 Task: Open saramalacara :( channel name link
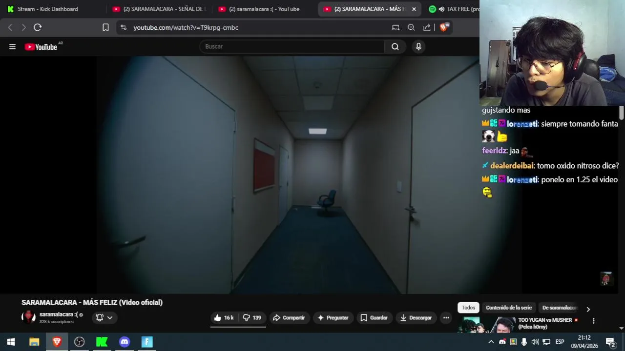coord(59,314)
